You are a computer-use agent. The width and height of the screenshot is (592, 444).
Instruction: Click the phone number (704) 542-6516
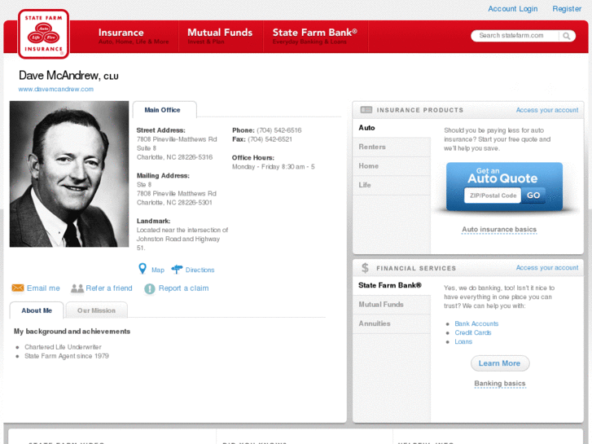coord(279,130)
